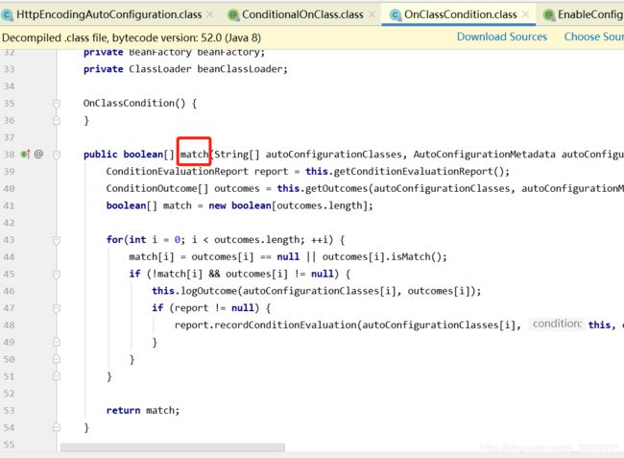Click class icon on HttpEncodingAutoConfiguration tab
This screenshot has width=624, height=458.
tap(7, 15)
